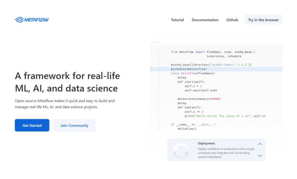The width and height of the screenshot is (297, 179).
Task: Click the from metaflow import line
Action: (213, 52)
